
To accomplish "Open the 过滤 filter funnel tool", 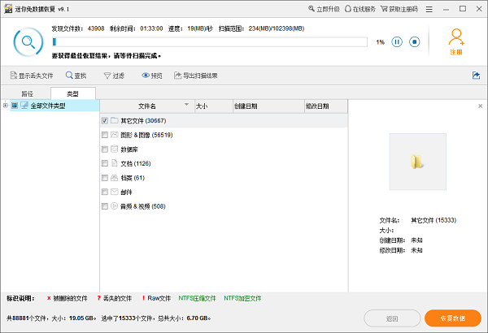I will (x=107, y=76).
